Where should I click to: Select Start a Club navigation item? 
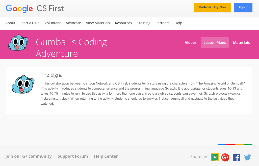(30, 23)
